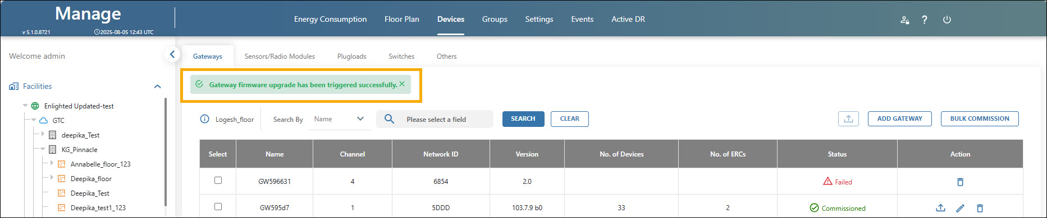This screenshot has height=218, width=1047.
Task: Collapse the GTC tree node arrow
Action: [34, 120]
